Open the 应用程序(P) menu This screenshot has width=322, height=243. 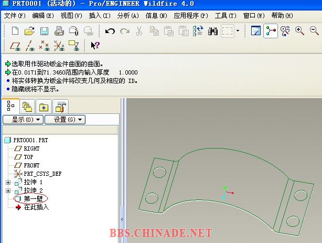191,16
